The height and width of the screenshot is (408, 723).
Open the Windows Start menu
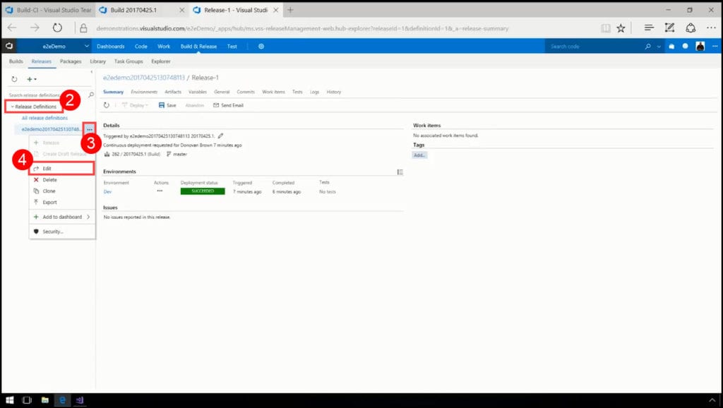tap(10, 400)
